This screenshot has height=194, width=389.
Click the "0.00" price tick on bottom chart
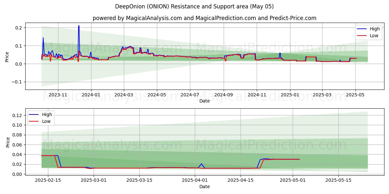click(17, 174)
